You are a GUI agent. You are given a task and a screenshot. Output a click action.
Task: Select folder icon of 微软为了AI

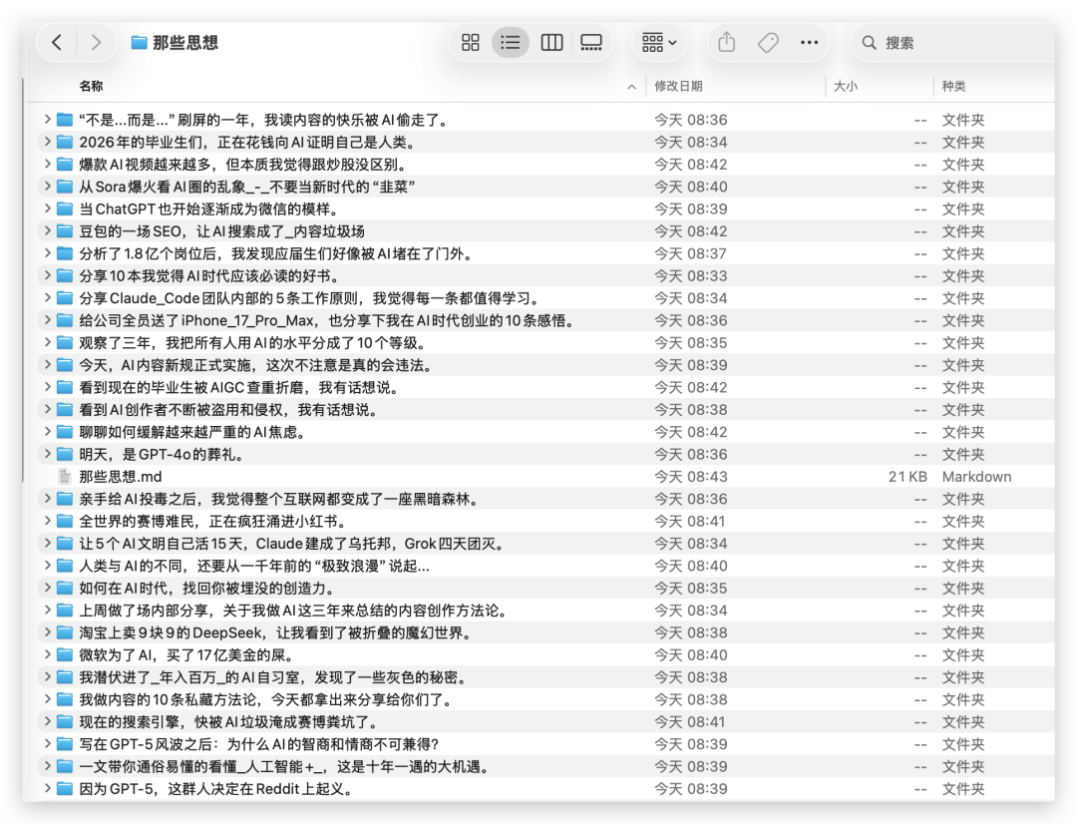point(65,655)
